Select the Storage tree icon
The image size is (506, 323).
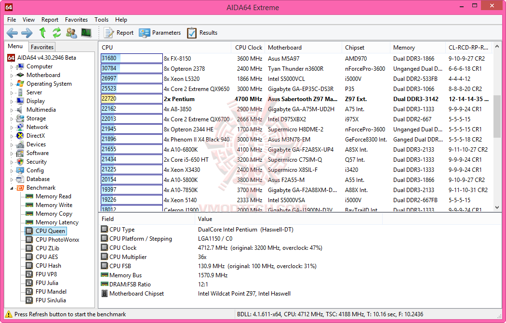[20, 118]
